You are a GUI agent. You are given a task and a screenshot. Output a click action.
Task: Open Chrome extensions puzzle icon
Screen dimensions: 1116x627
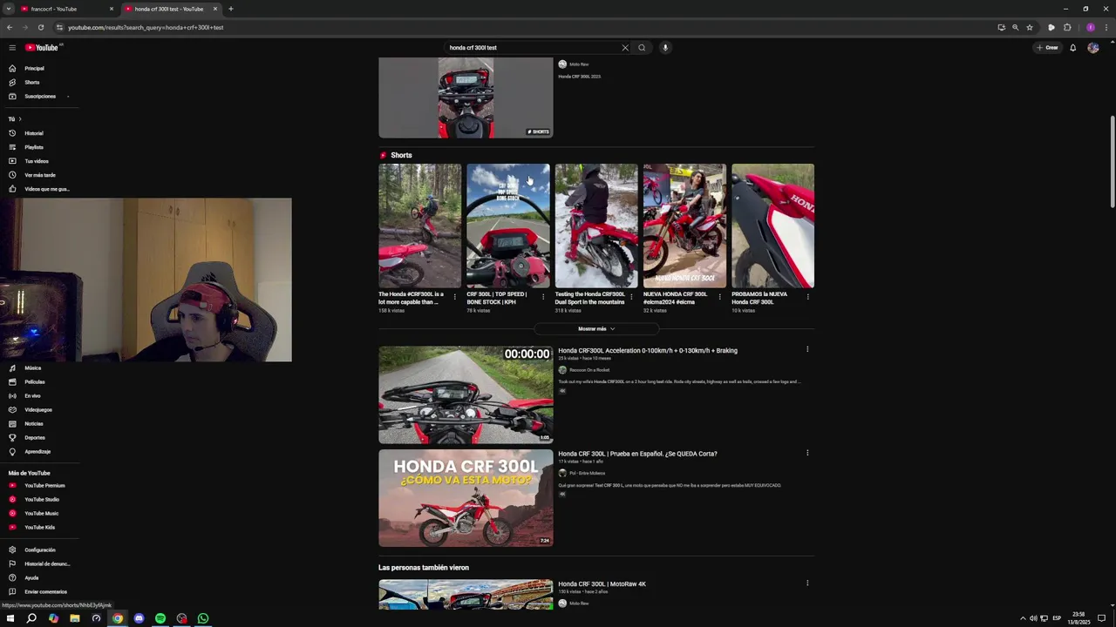[x=1067, y=27]
